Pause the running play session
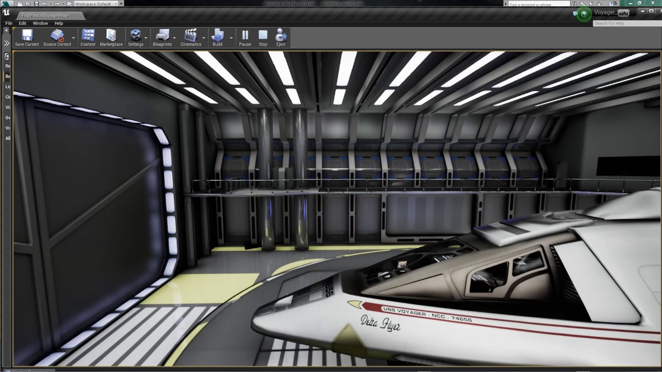This screenshot has height=372, width=662. click(x=245, y=38)
